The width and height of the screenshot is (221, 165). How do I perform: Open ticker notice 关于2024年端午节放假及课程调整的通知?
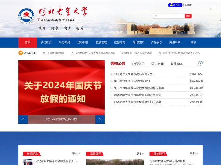pyautogui.click(x=93, y=53)
